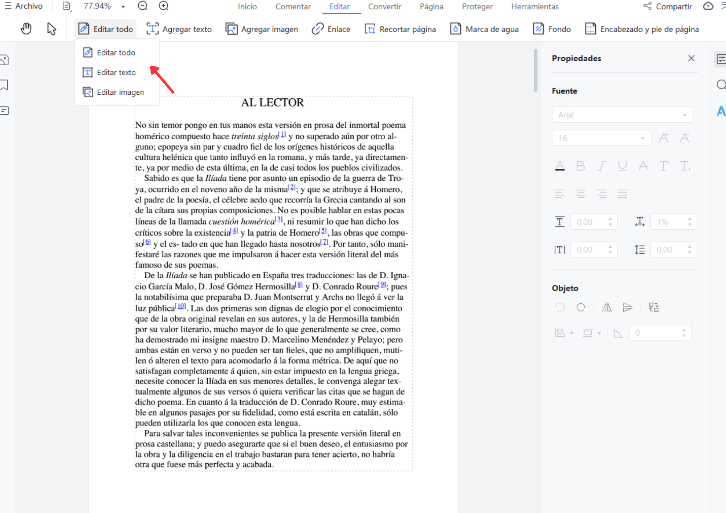The image size is (726, 513).
Task: Choose Editar texto from dropdown menu
Action: coord(117,73)
